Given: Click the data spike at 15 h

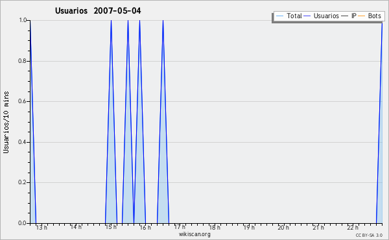Looking at the screenshot, I should tap(111, 121).
